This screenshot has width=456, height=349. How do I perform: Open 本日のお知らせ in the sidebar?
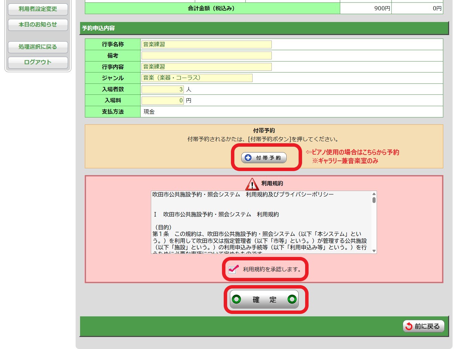pos(38,25)
